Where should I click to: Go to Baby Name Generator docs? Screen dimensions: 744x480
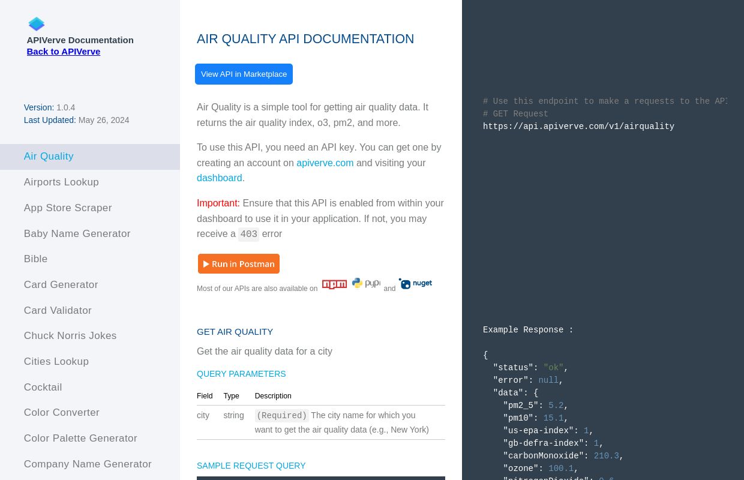tap(90, 234)
